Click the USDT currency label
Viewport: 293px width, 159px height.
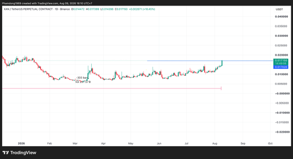coord(279,9)
